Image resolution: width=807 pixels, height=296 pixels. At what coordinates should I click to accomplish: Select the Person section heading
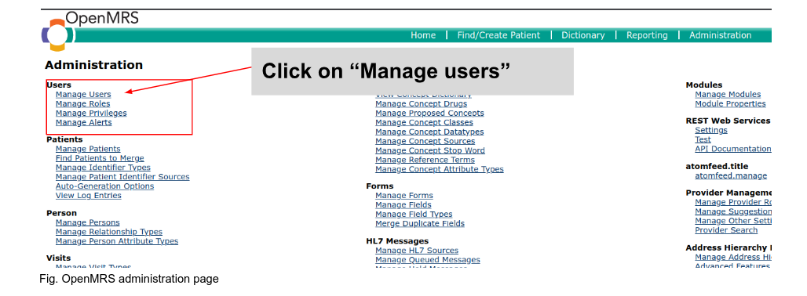[x=61, y=213]
